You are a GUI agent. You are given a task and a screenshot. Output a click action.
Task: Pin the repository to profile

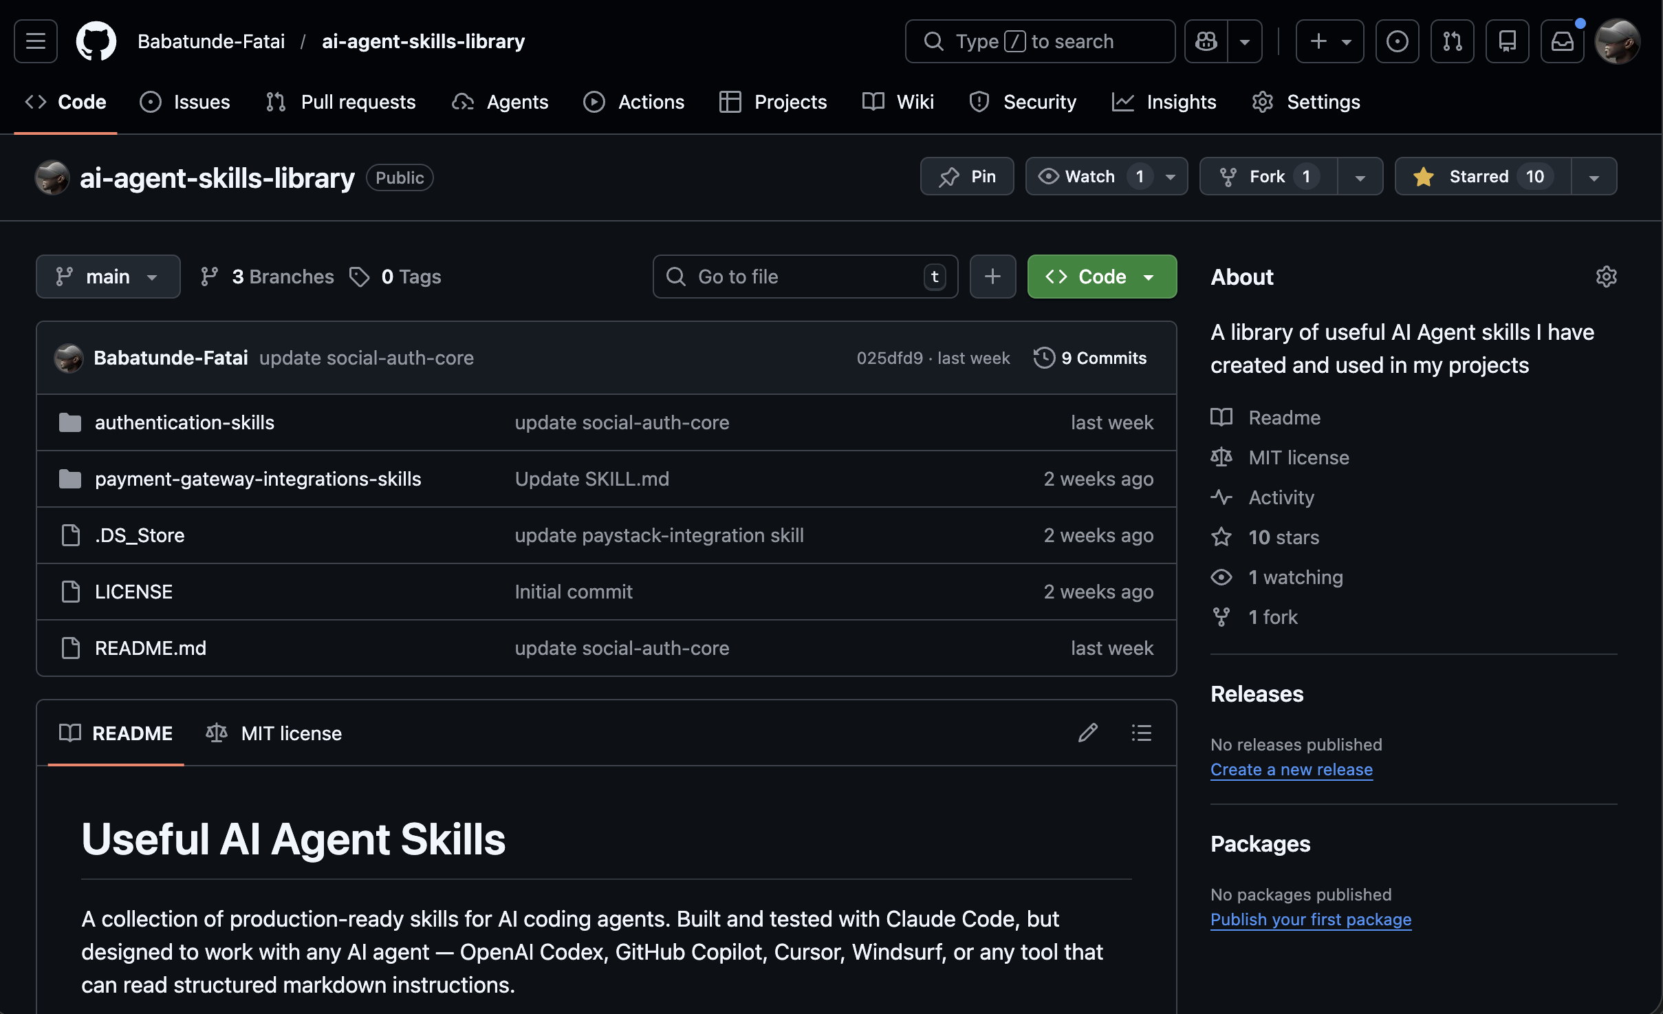click(967, 177)
